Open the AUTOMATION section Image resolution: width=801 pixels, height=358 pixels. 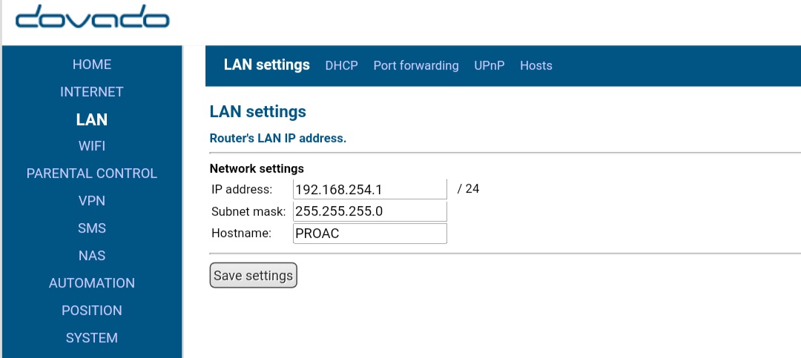92,283
